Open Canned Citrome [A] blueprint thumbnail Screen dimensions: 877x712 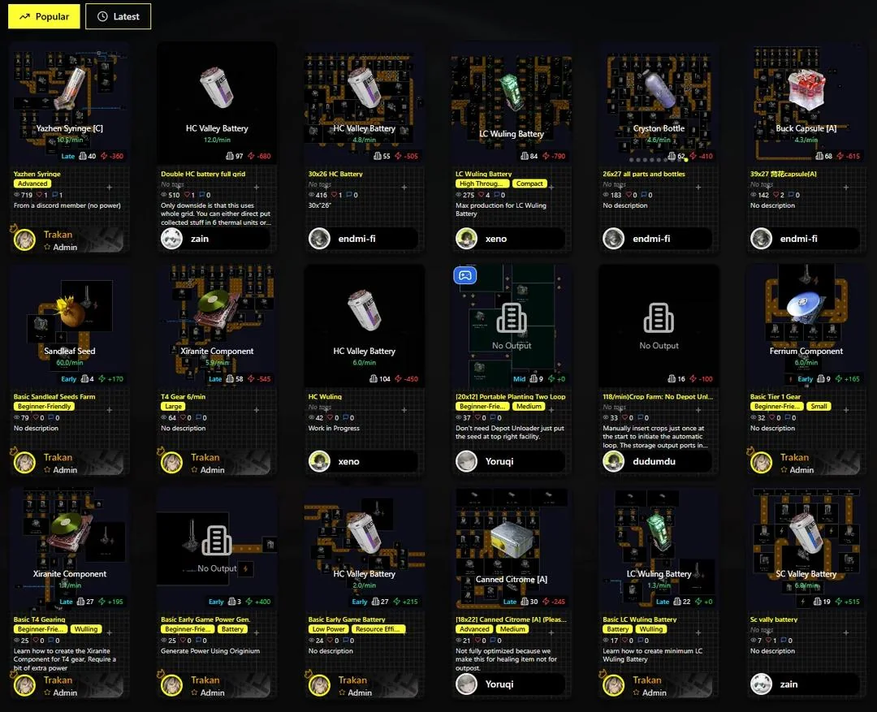point(512,549)
